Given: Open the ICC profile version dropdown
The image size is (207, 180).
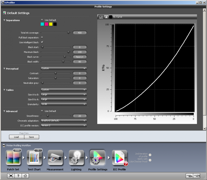Looking at the screenshot, I should pos(64,125).
